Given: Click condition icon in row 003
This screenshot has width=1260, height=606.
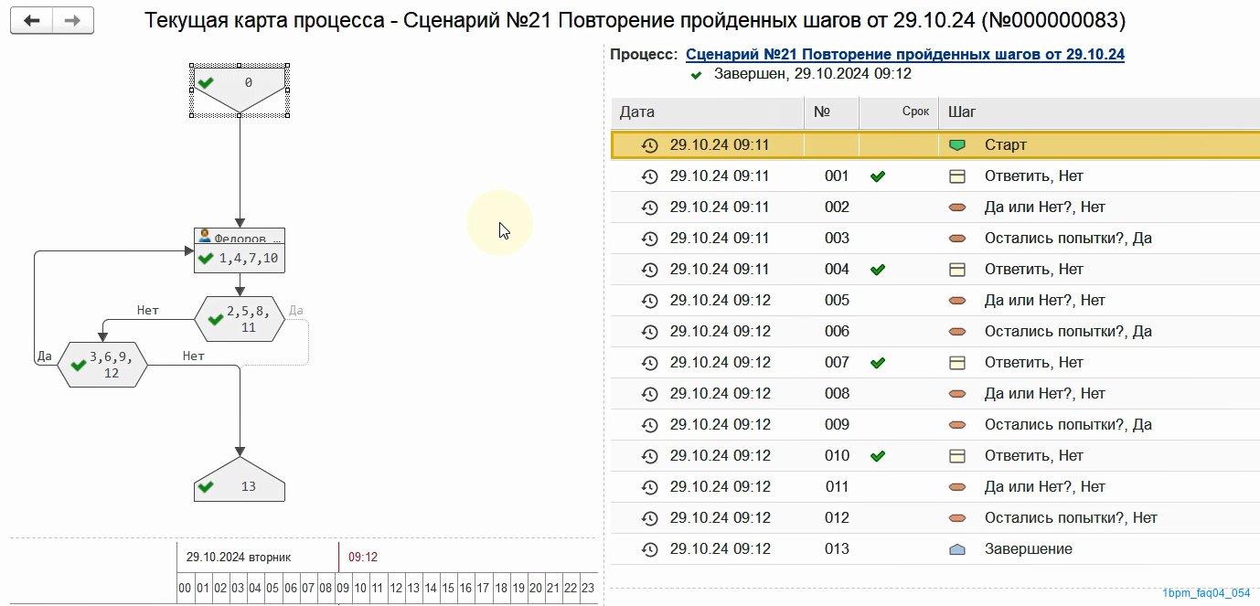Looking at the screenshot, I should [x=957, y=239].
